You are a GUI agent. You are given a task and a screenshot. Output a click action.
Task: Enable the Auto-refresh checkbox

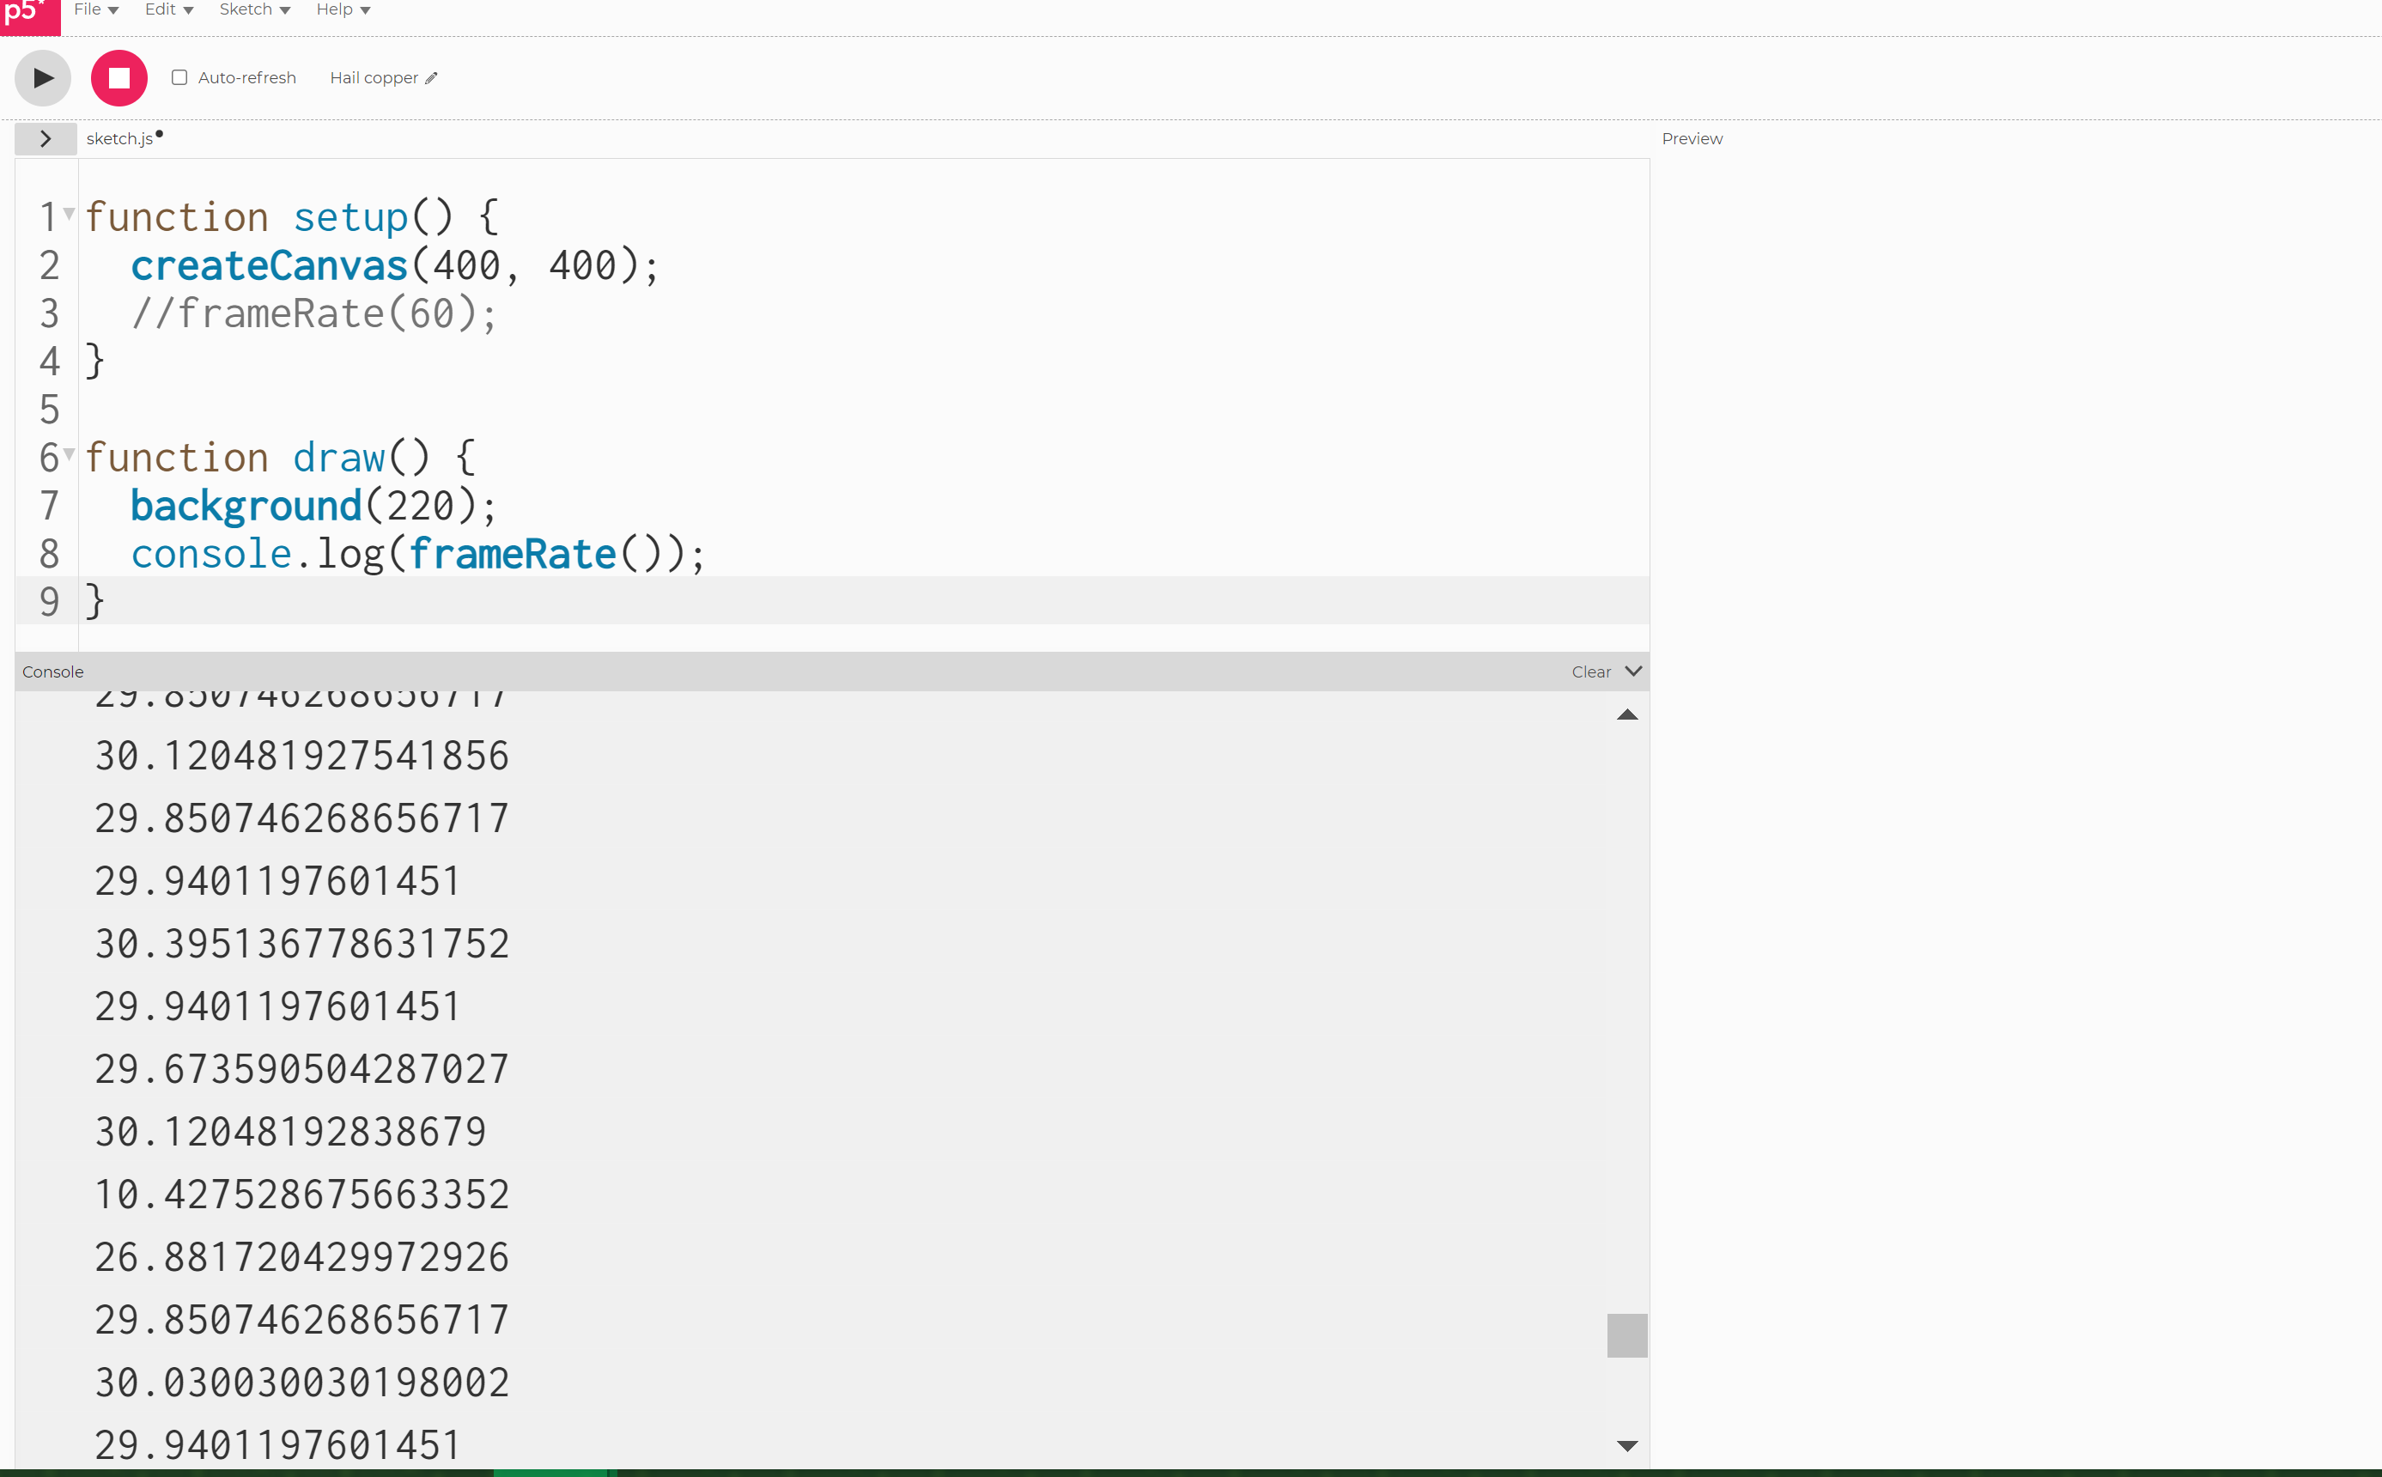[179, 77]
